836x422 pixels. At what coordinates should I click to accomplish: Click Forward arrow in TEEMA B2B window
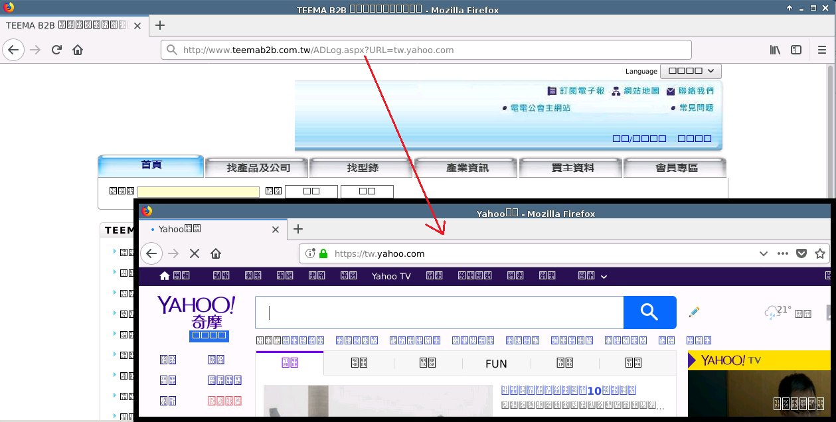(x=35, y=50)
